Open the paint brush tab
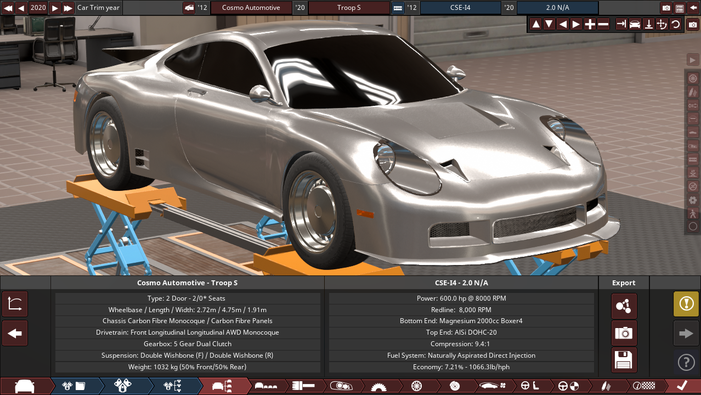The height and width of the screenshot is (395, 701). pos(303,386)
